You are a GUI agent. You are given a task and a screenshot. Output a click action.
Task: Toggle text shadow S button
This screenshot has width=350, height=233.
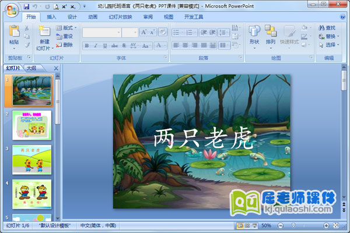124,45
